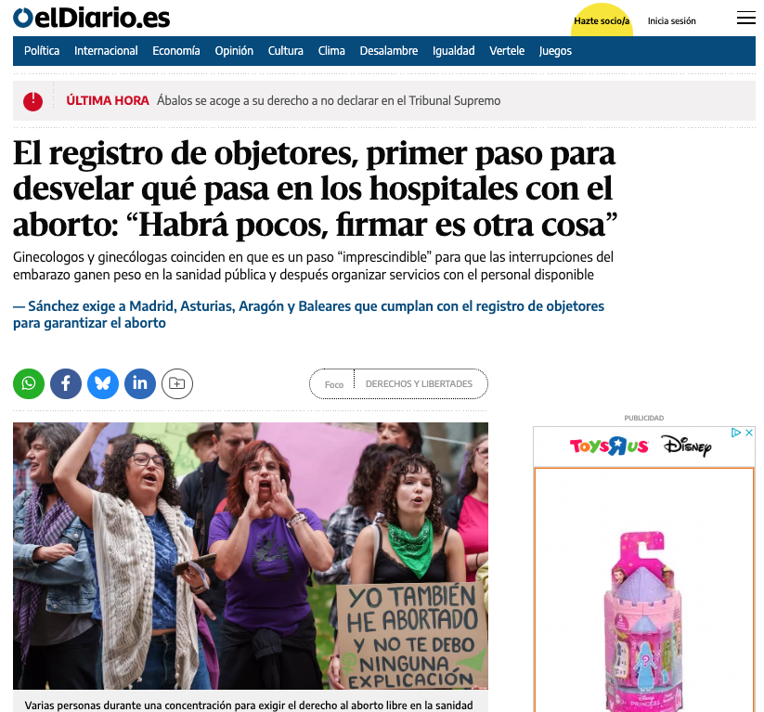Open related Sánchez registro de objetores link
Screen dimensions: 764x712
(308, 315)
